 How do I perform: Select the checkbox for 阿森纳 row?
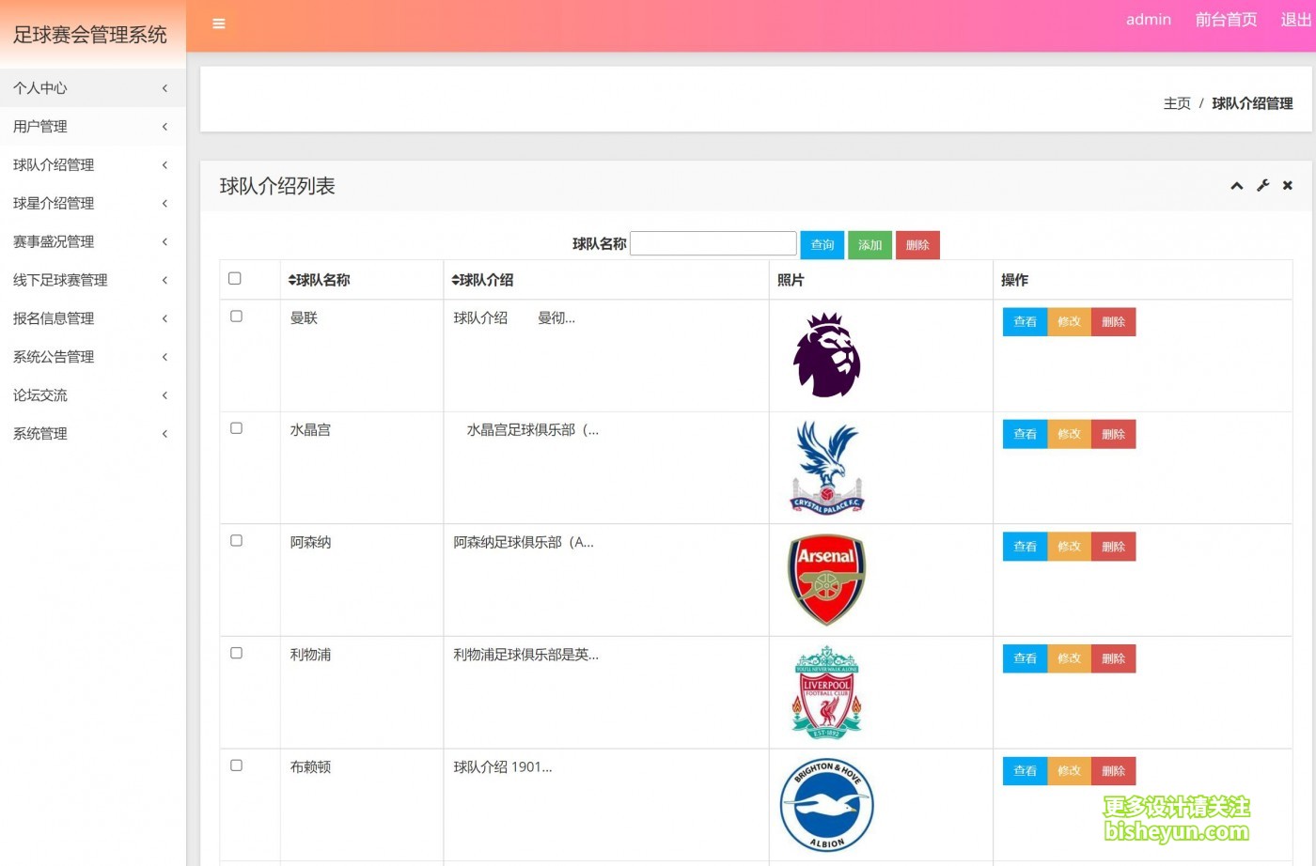tap(236, 541)
